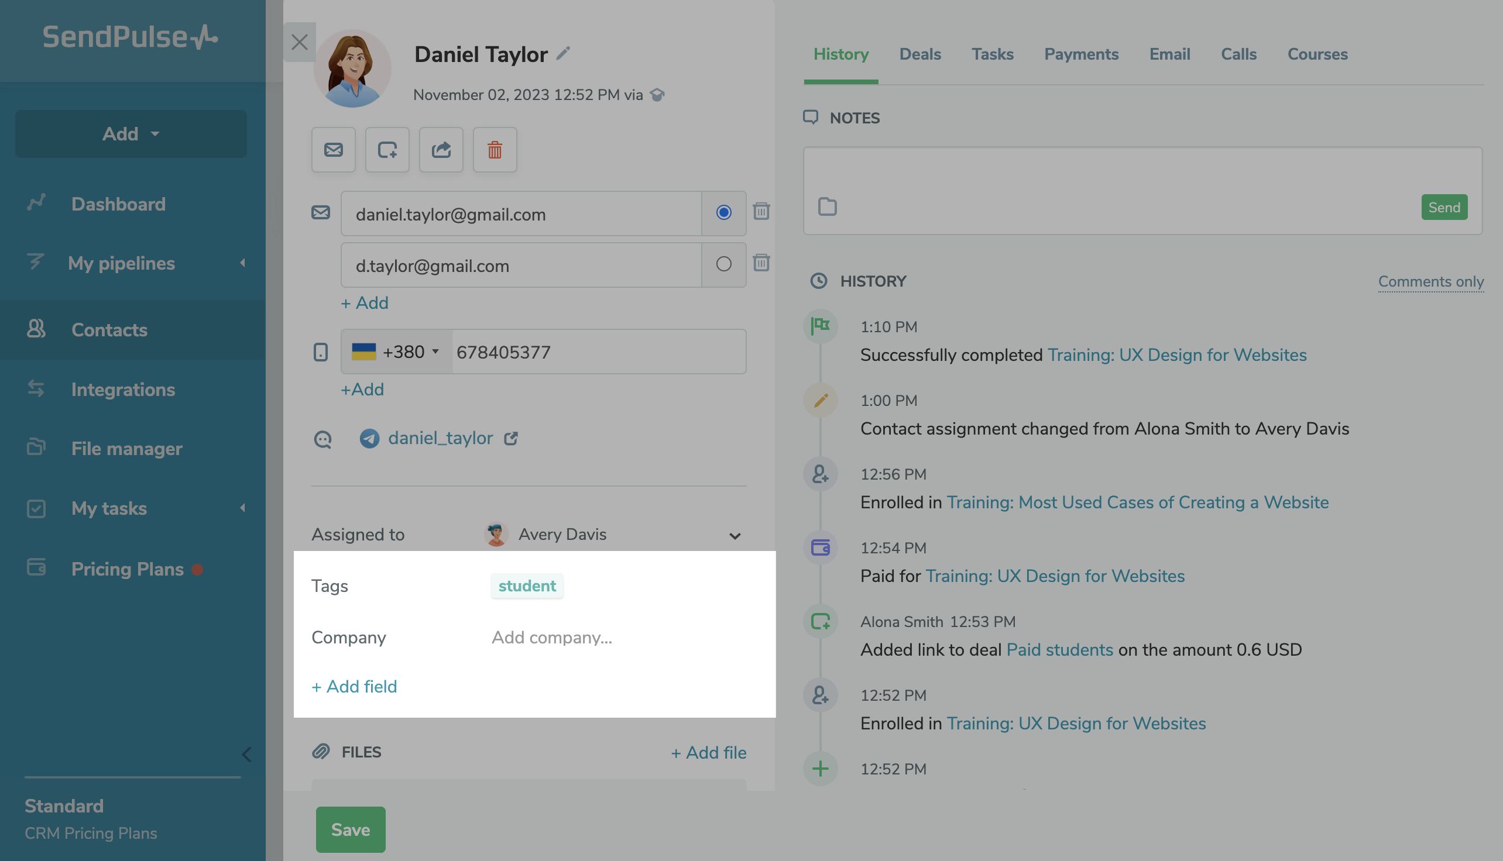The height and width of the screenshot is (861, 1503).
Task: Click the pencil icon next to Daniel Taylor
Action: click(562, 54)
